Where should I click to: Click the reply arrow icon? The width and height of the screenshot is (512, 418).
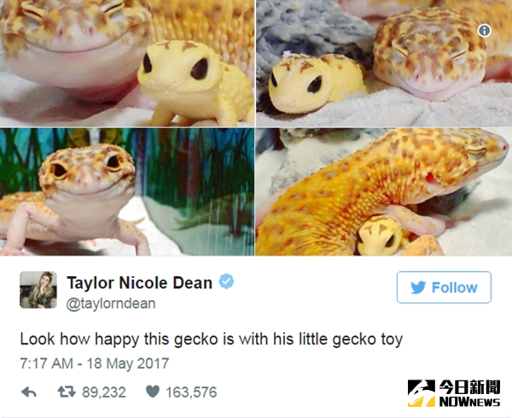[x=29, y=392]
